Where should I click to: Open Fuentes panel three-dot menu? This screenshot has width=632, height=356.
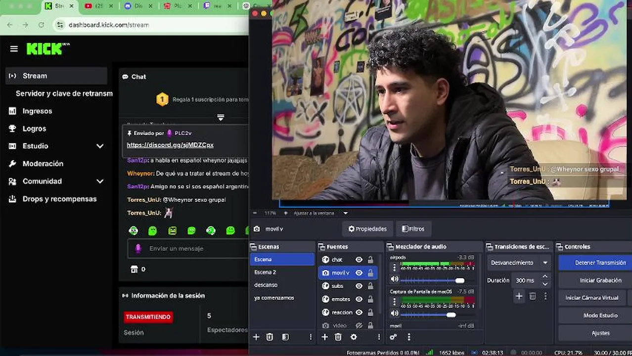coord(379,337)
